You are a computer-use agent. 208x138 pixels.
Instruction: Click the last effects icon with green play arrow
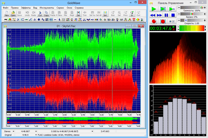[x=142, y=20]
